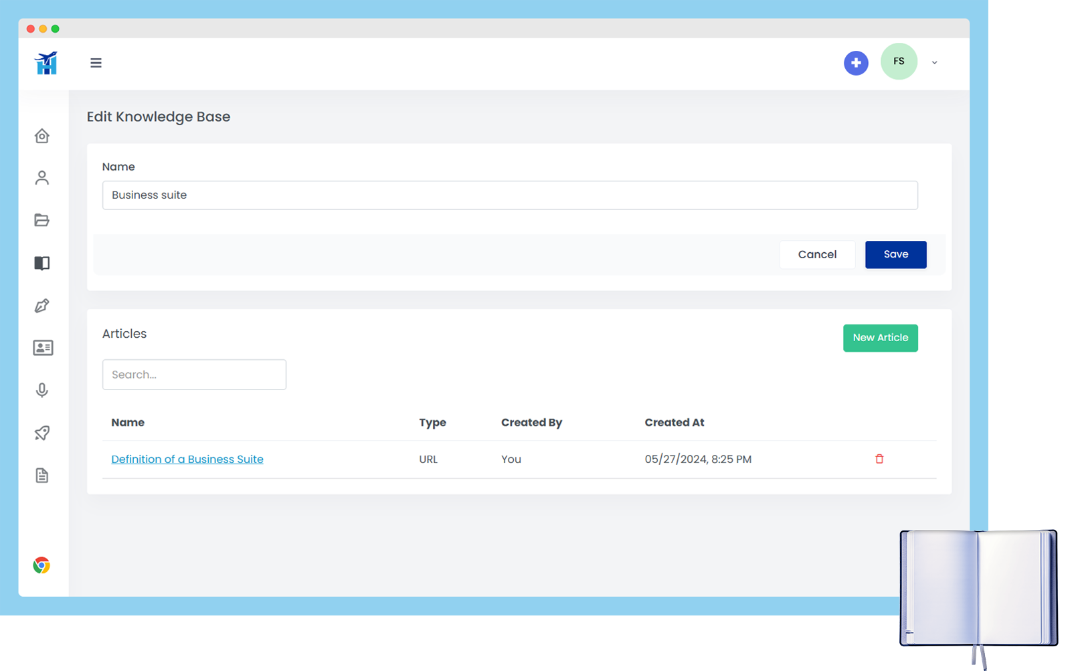Click the Chrome icon in the sidebar
1078x671 pixels.
pos(41,565)
